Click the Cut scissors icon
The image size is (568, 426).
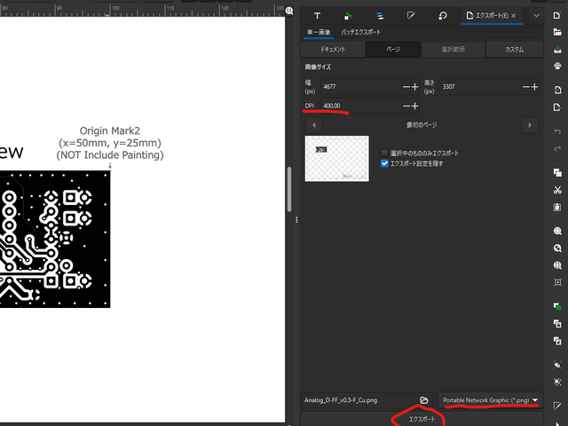pyautogui.click(x=556, y=189)
